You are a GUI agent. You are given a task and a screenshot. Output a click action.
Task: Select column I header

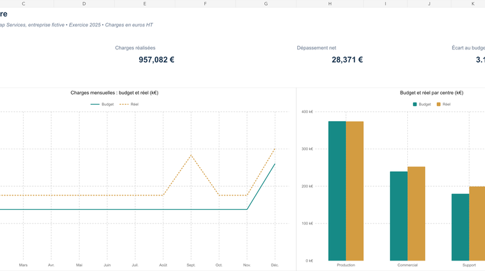tap(385, 4)
